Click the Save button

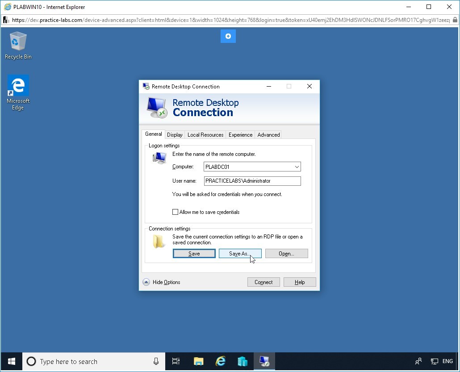194,254
